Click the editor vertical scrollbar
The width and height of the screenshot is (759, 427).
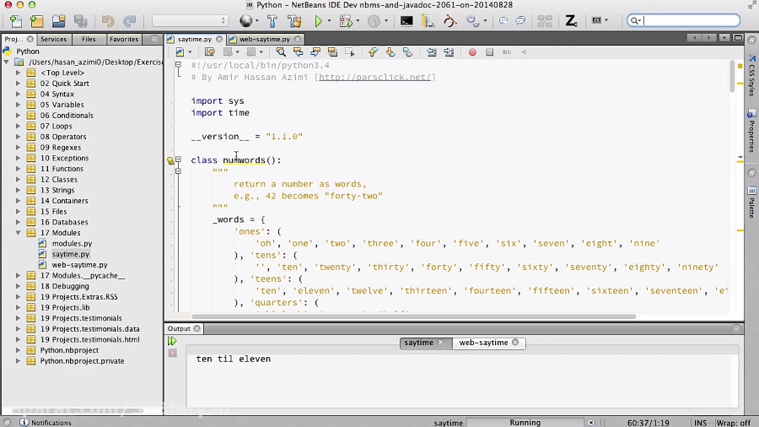pyautogui.click(x=732, y=76)
